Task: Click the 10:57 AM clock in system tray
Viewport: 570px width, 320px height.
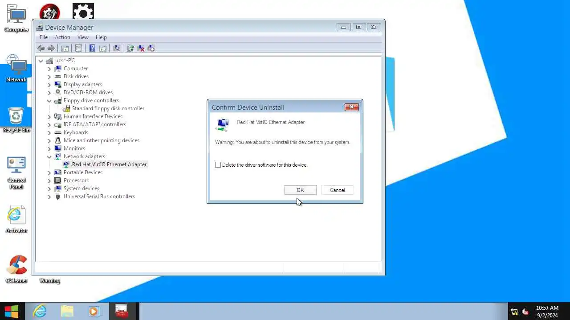Action: 547,308
